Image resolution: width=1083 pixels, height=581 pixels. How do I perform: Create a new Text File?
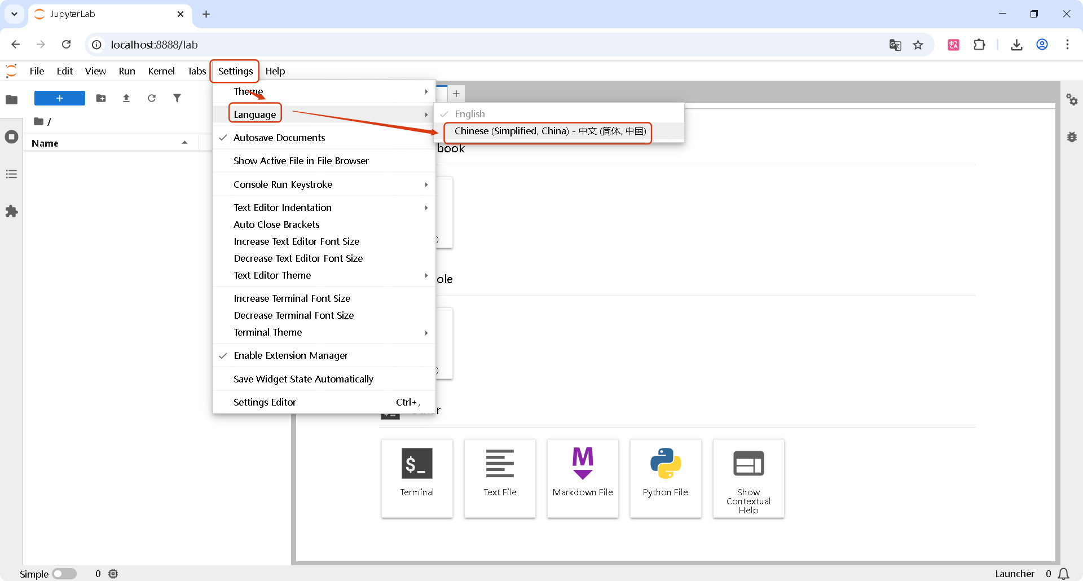pyautogui.click(x=500, y=478)
